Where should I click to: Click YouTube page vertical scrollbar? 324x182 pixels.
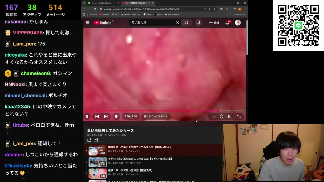pyautogui.click(x=247, y=38)
